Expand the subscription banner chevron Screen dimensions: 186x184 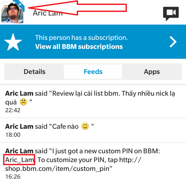[x=173, y=42]
